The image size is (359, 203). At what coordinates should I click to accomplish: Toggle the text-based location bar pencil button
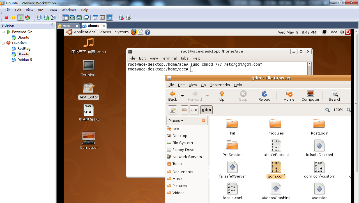click(172, 110)
